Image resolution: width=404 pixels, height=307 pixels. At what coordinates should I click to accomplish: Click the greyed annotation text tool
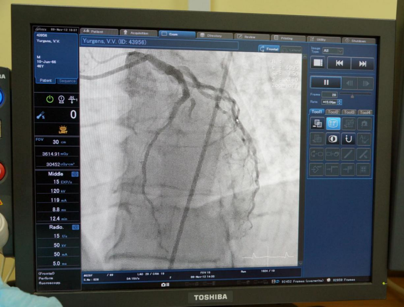point(364,139)
